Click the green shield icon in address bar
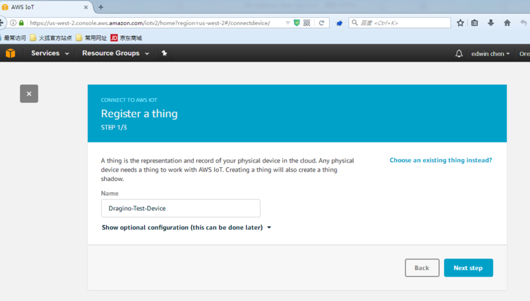The width and height of the screenshot is (530, 301). coord(297,23)
